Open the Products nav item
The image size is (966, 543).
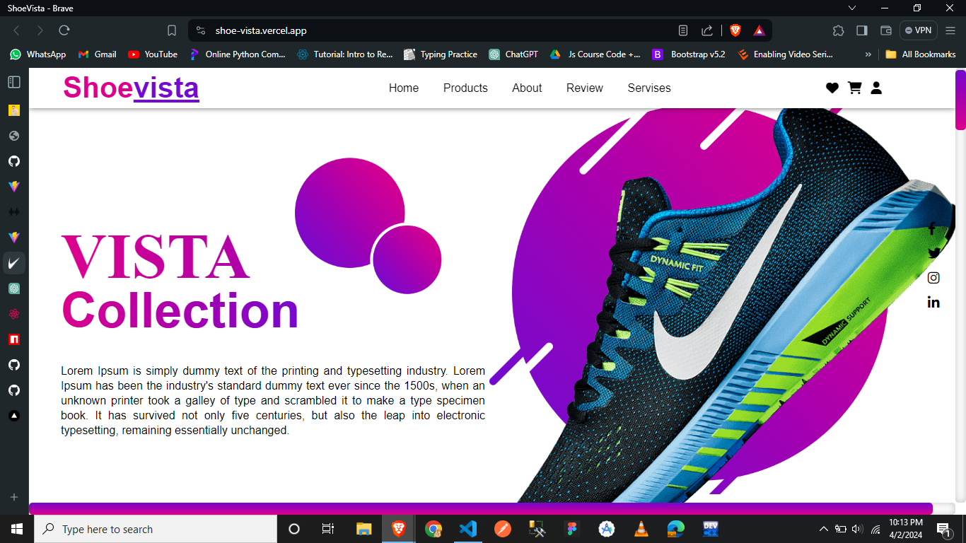click(x=465, y=88)
